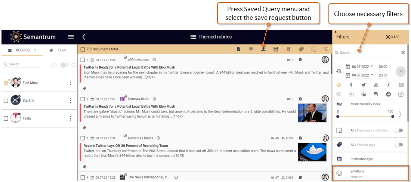Check the Starlink rubric checkbox
Screen dimensions: 411x182
(6, 101)
